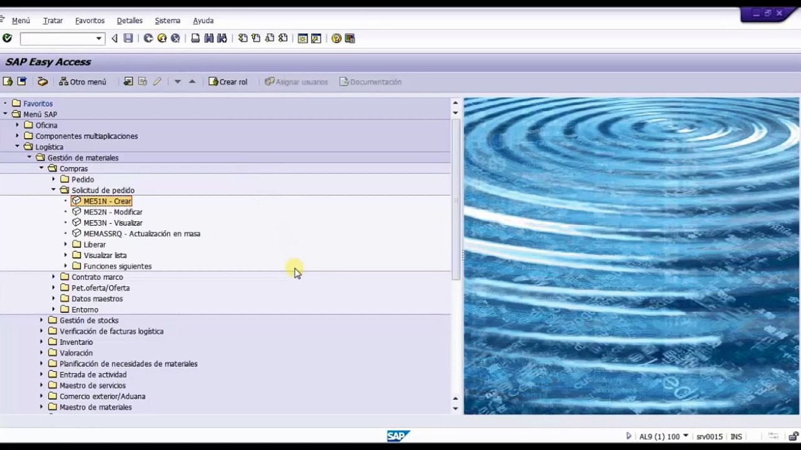Screen dimensions: 801x450
Task: Expand the Oficina folder arrow
Action: 18,125
